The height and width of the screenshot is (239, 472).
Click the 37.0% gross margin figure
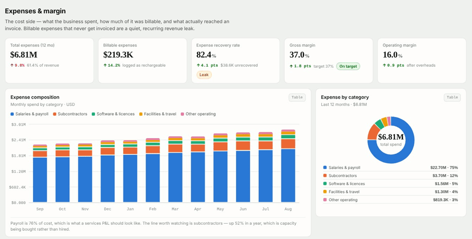(x=299, y=55)
